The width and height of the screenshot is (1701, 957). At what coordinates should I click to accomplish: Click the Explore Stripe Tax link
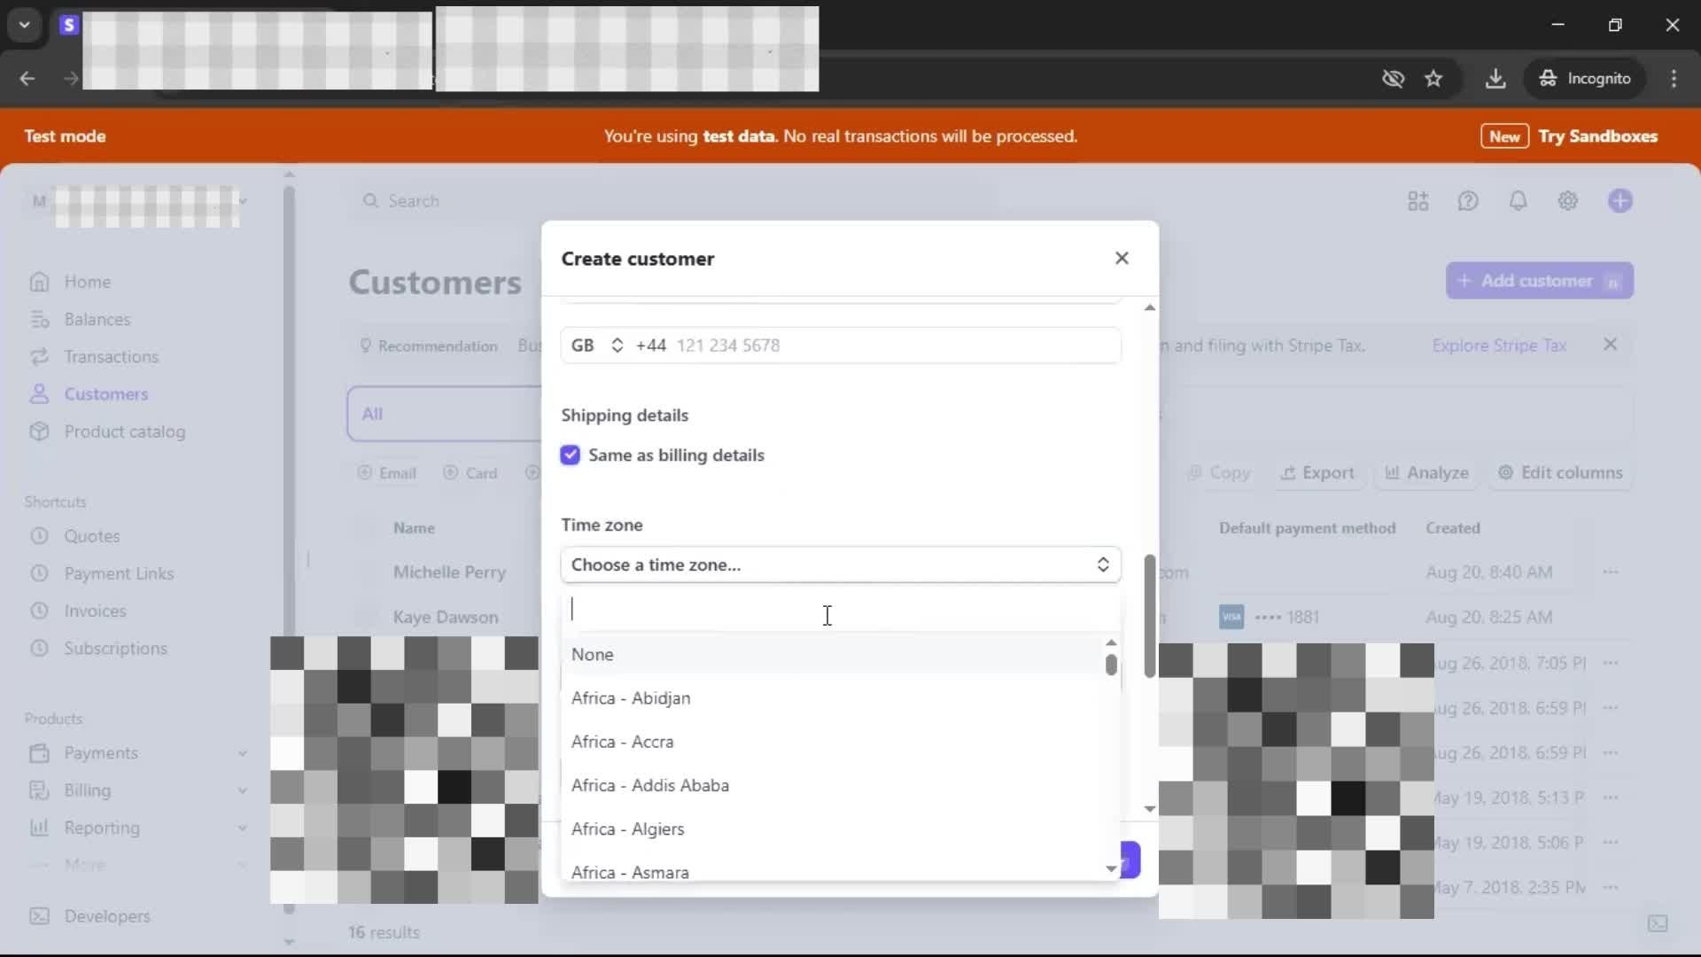point(1499,346)
